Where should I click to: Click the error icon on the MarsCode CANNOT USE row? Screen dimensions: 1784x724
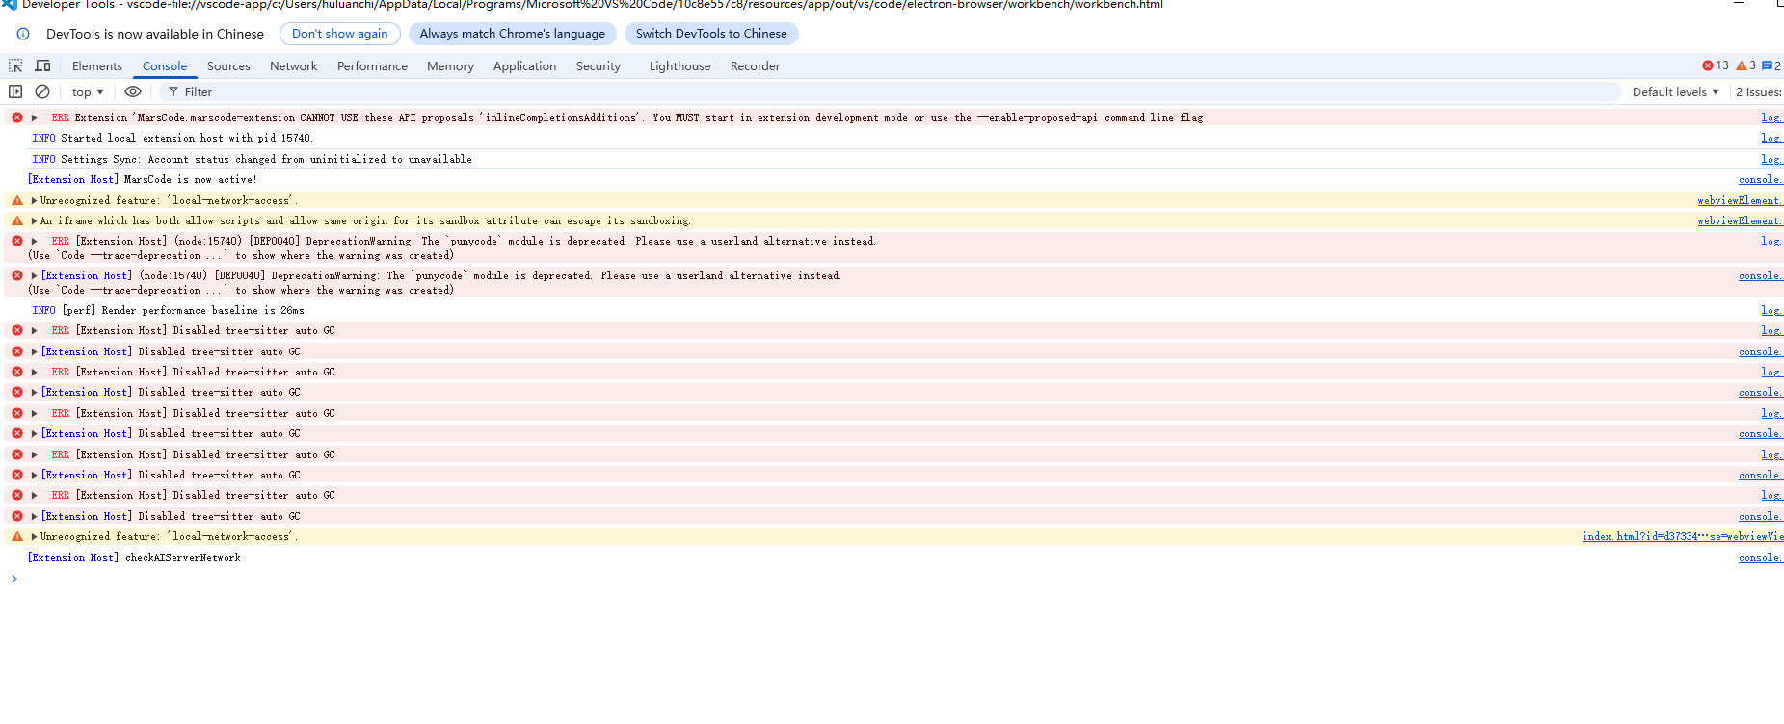[x=17, y=117]
